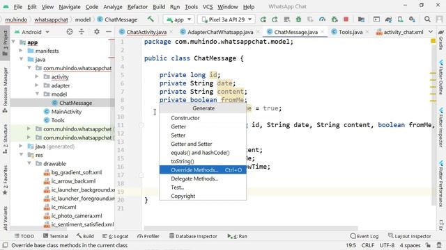
Task: Collapse the drawable folder
Action: pos(29,163)
